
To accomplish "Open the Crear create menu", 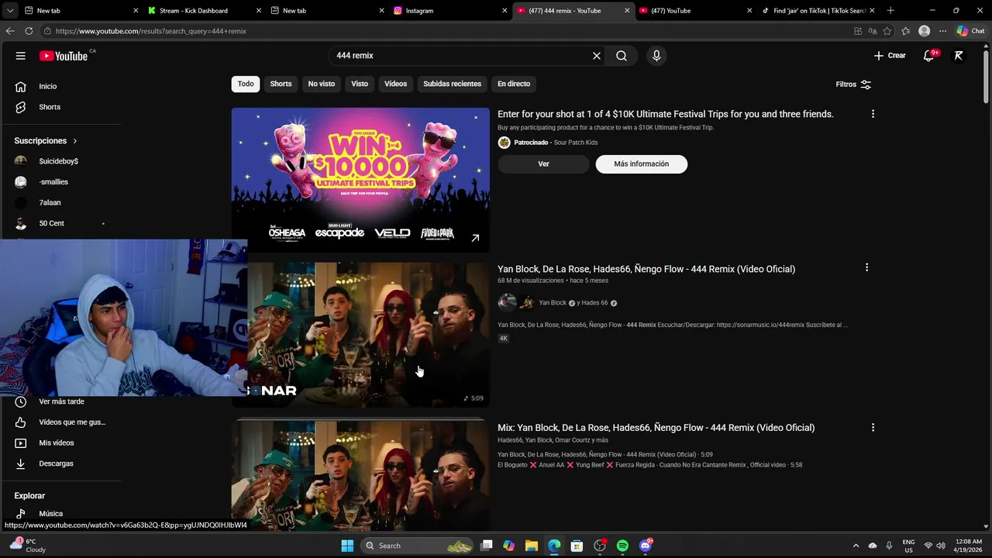I will [x=890, y=56].
